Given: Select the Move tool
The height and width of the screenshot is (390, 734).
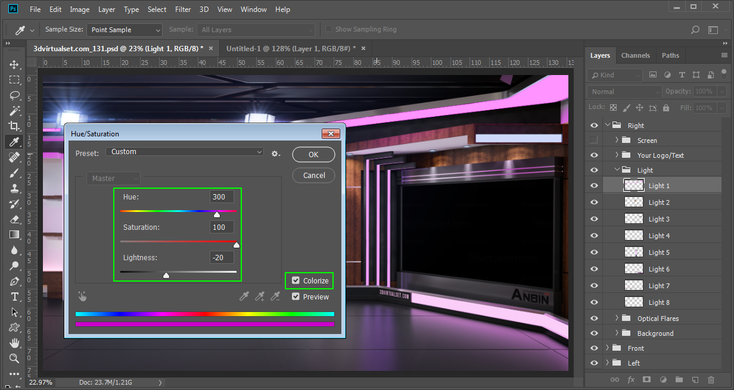Looking at the screenshot, I should click(x=13, y=64).
